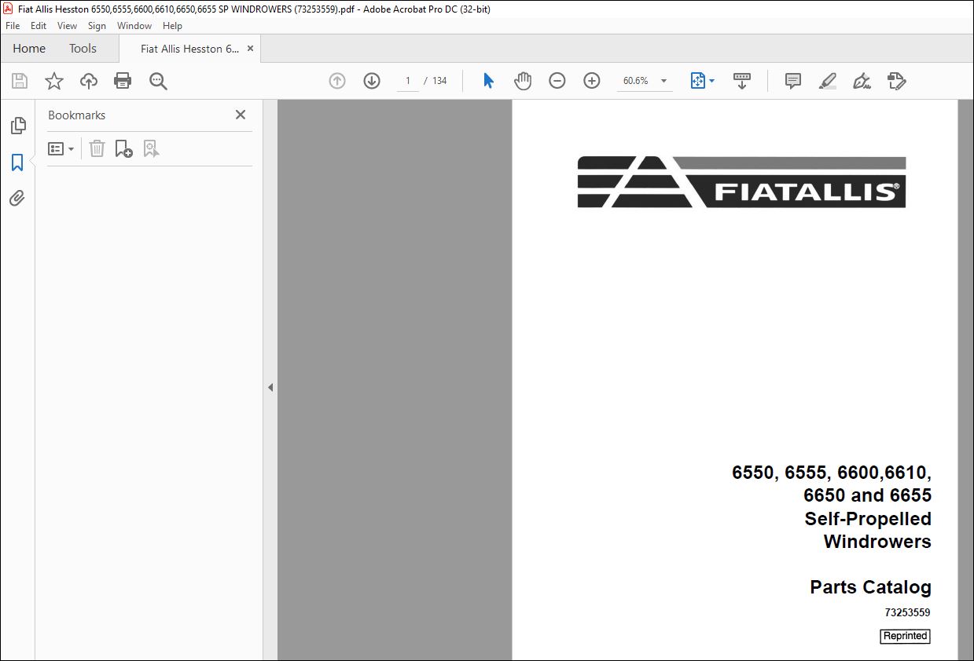Close the Fiat Allis Hesston document tab

(x=251, y=49)
